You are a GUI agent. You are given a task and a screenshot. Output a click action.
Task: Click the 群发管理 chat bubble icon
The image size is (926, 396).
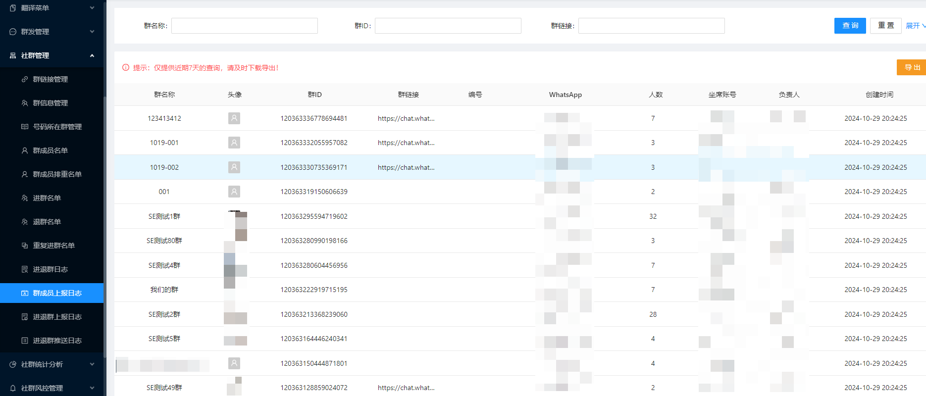(x=13, y=32)
